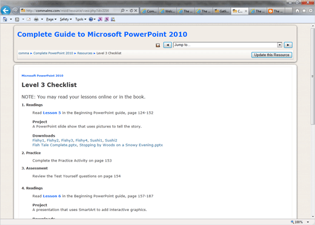Close the active tab with its X

click(246, 11)
